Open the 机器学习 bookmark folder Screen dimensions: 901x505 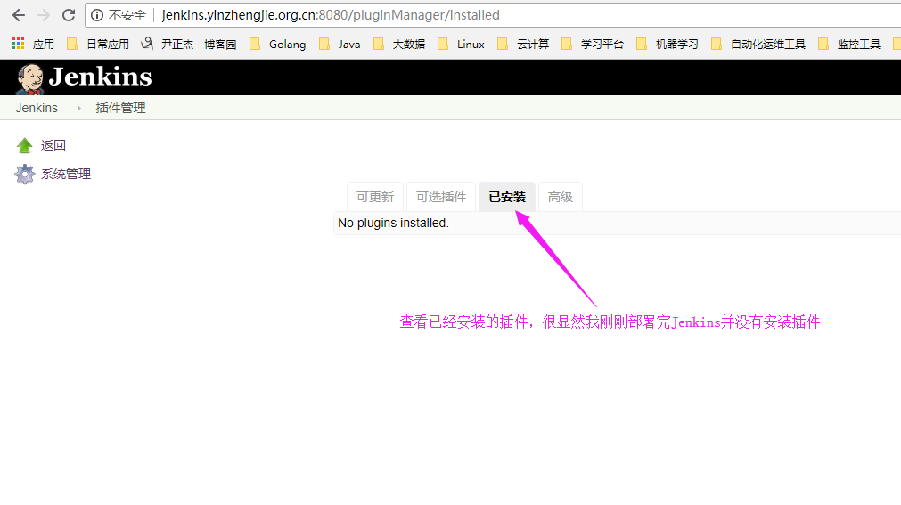[x=668, y=45]
